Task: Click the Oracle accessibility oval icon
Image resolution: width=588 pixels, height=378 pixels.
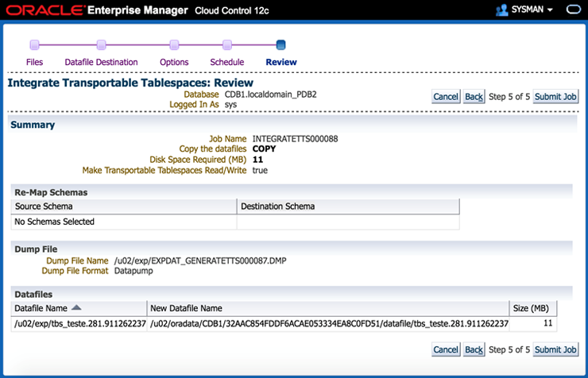Action: (573, 10)
